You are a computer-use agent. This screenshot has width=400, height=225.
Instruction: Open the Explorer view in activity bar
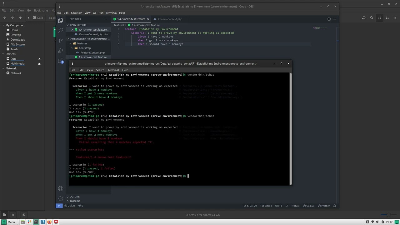coord(61,20)
